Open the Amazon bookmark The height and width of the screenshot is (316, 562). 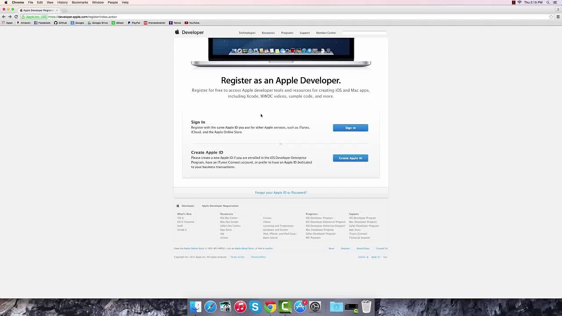24,23
